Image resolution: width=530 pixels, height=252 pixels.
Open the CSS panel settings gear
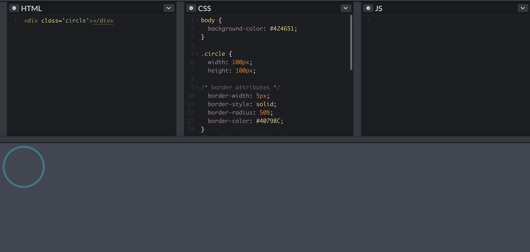(191, 8)
